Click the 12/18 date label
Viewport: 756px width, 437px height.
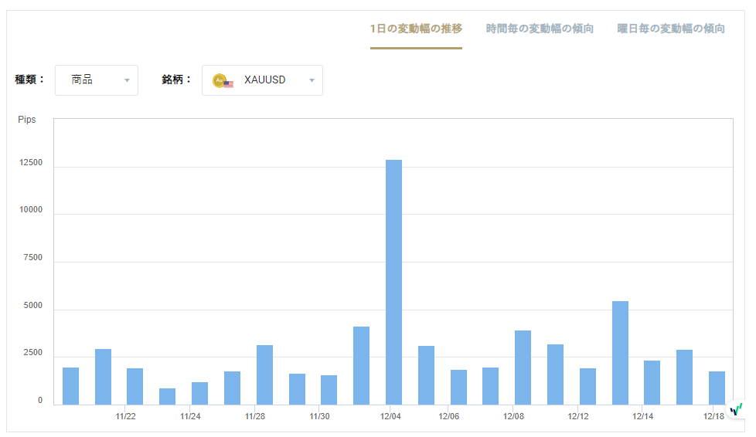point(713,416)
